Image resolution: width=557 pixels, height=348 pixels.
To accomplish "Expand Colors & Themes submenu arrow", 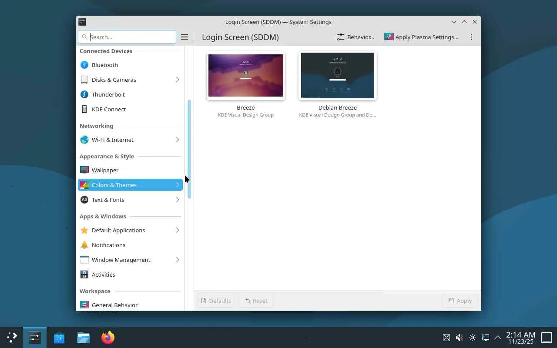I will point(178,185).
